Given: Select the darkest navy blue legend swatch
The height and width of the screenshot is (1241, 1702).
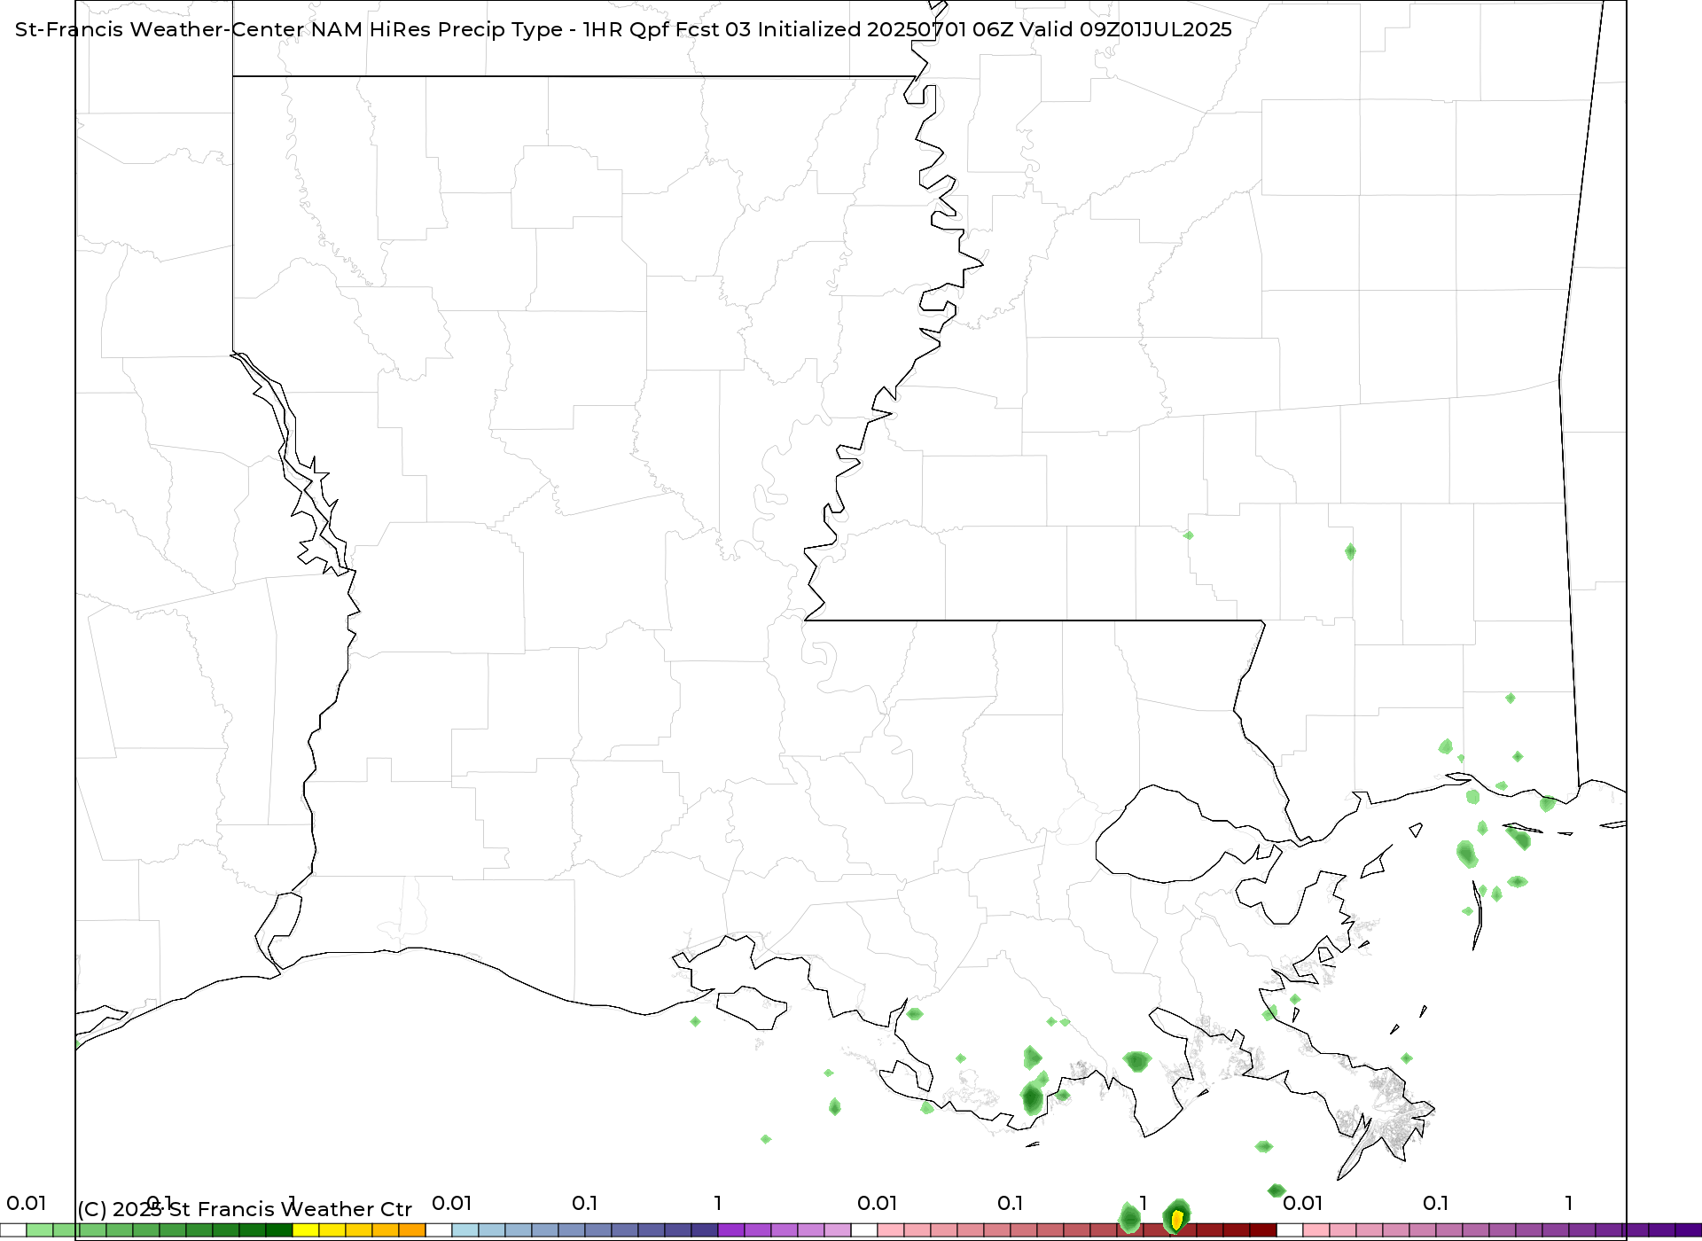Looking at the screenshot, I should coord(705,1230).
